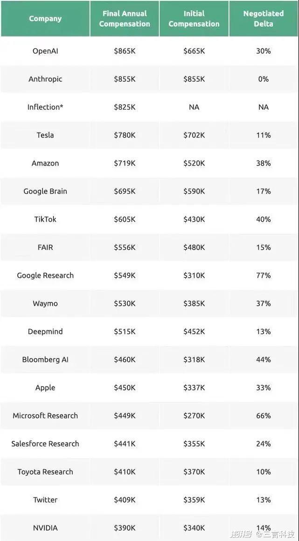Click the Company column header
299x541 pixels.
(45, 19)
